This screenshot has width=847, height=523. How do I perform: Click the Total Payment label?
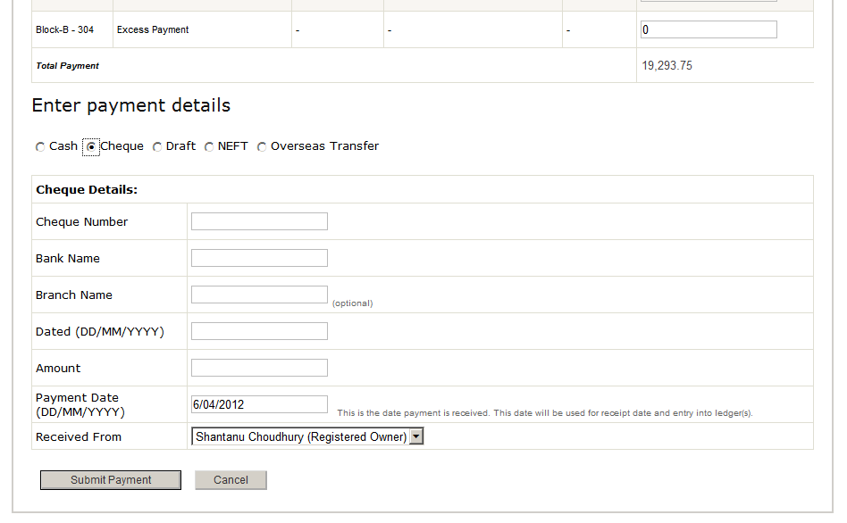[x=68, y=66]
